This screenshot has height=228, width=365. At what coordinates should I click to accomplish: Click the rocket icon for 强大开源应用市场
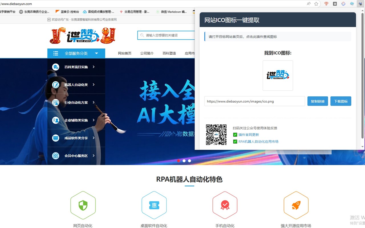coord(296,205)
